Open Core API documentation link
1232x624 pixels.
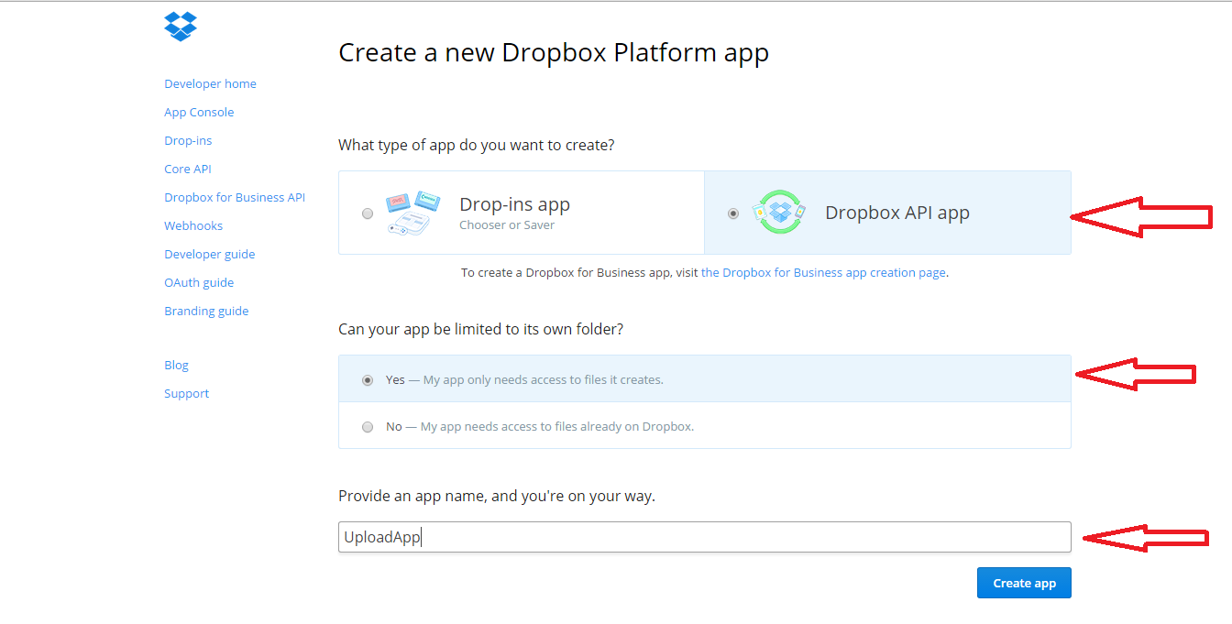188,169
